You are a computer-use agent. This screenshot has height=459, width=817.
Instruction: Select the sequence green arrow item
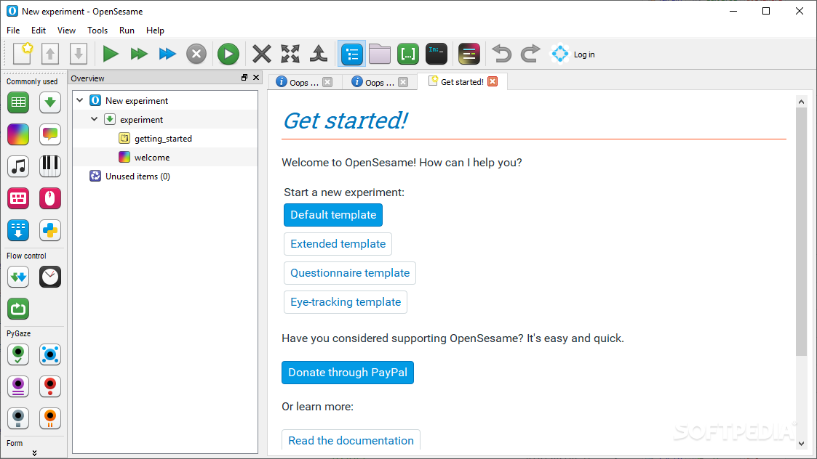[50, 102]
